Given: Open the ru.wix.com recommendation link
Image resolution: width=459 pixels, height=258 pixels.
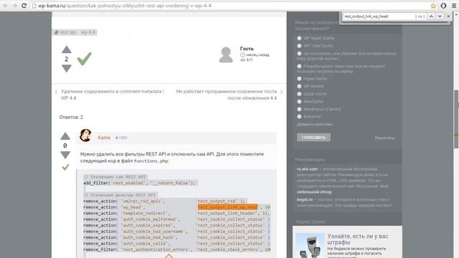Looking at the screenshot, I should (x=307, y=169).
